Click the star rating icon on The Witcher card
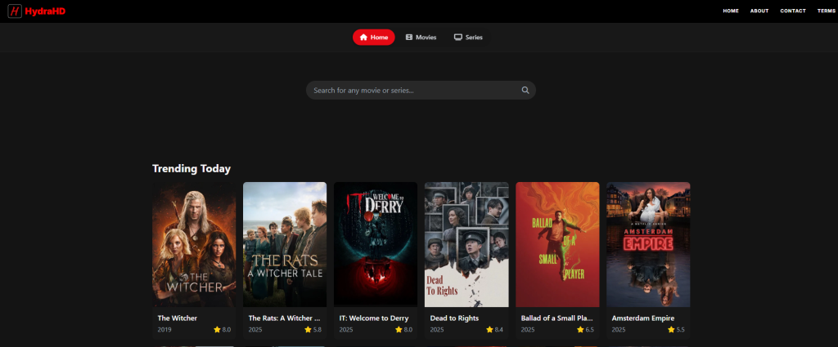838x347 pixels. pos(217,330)
